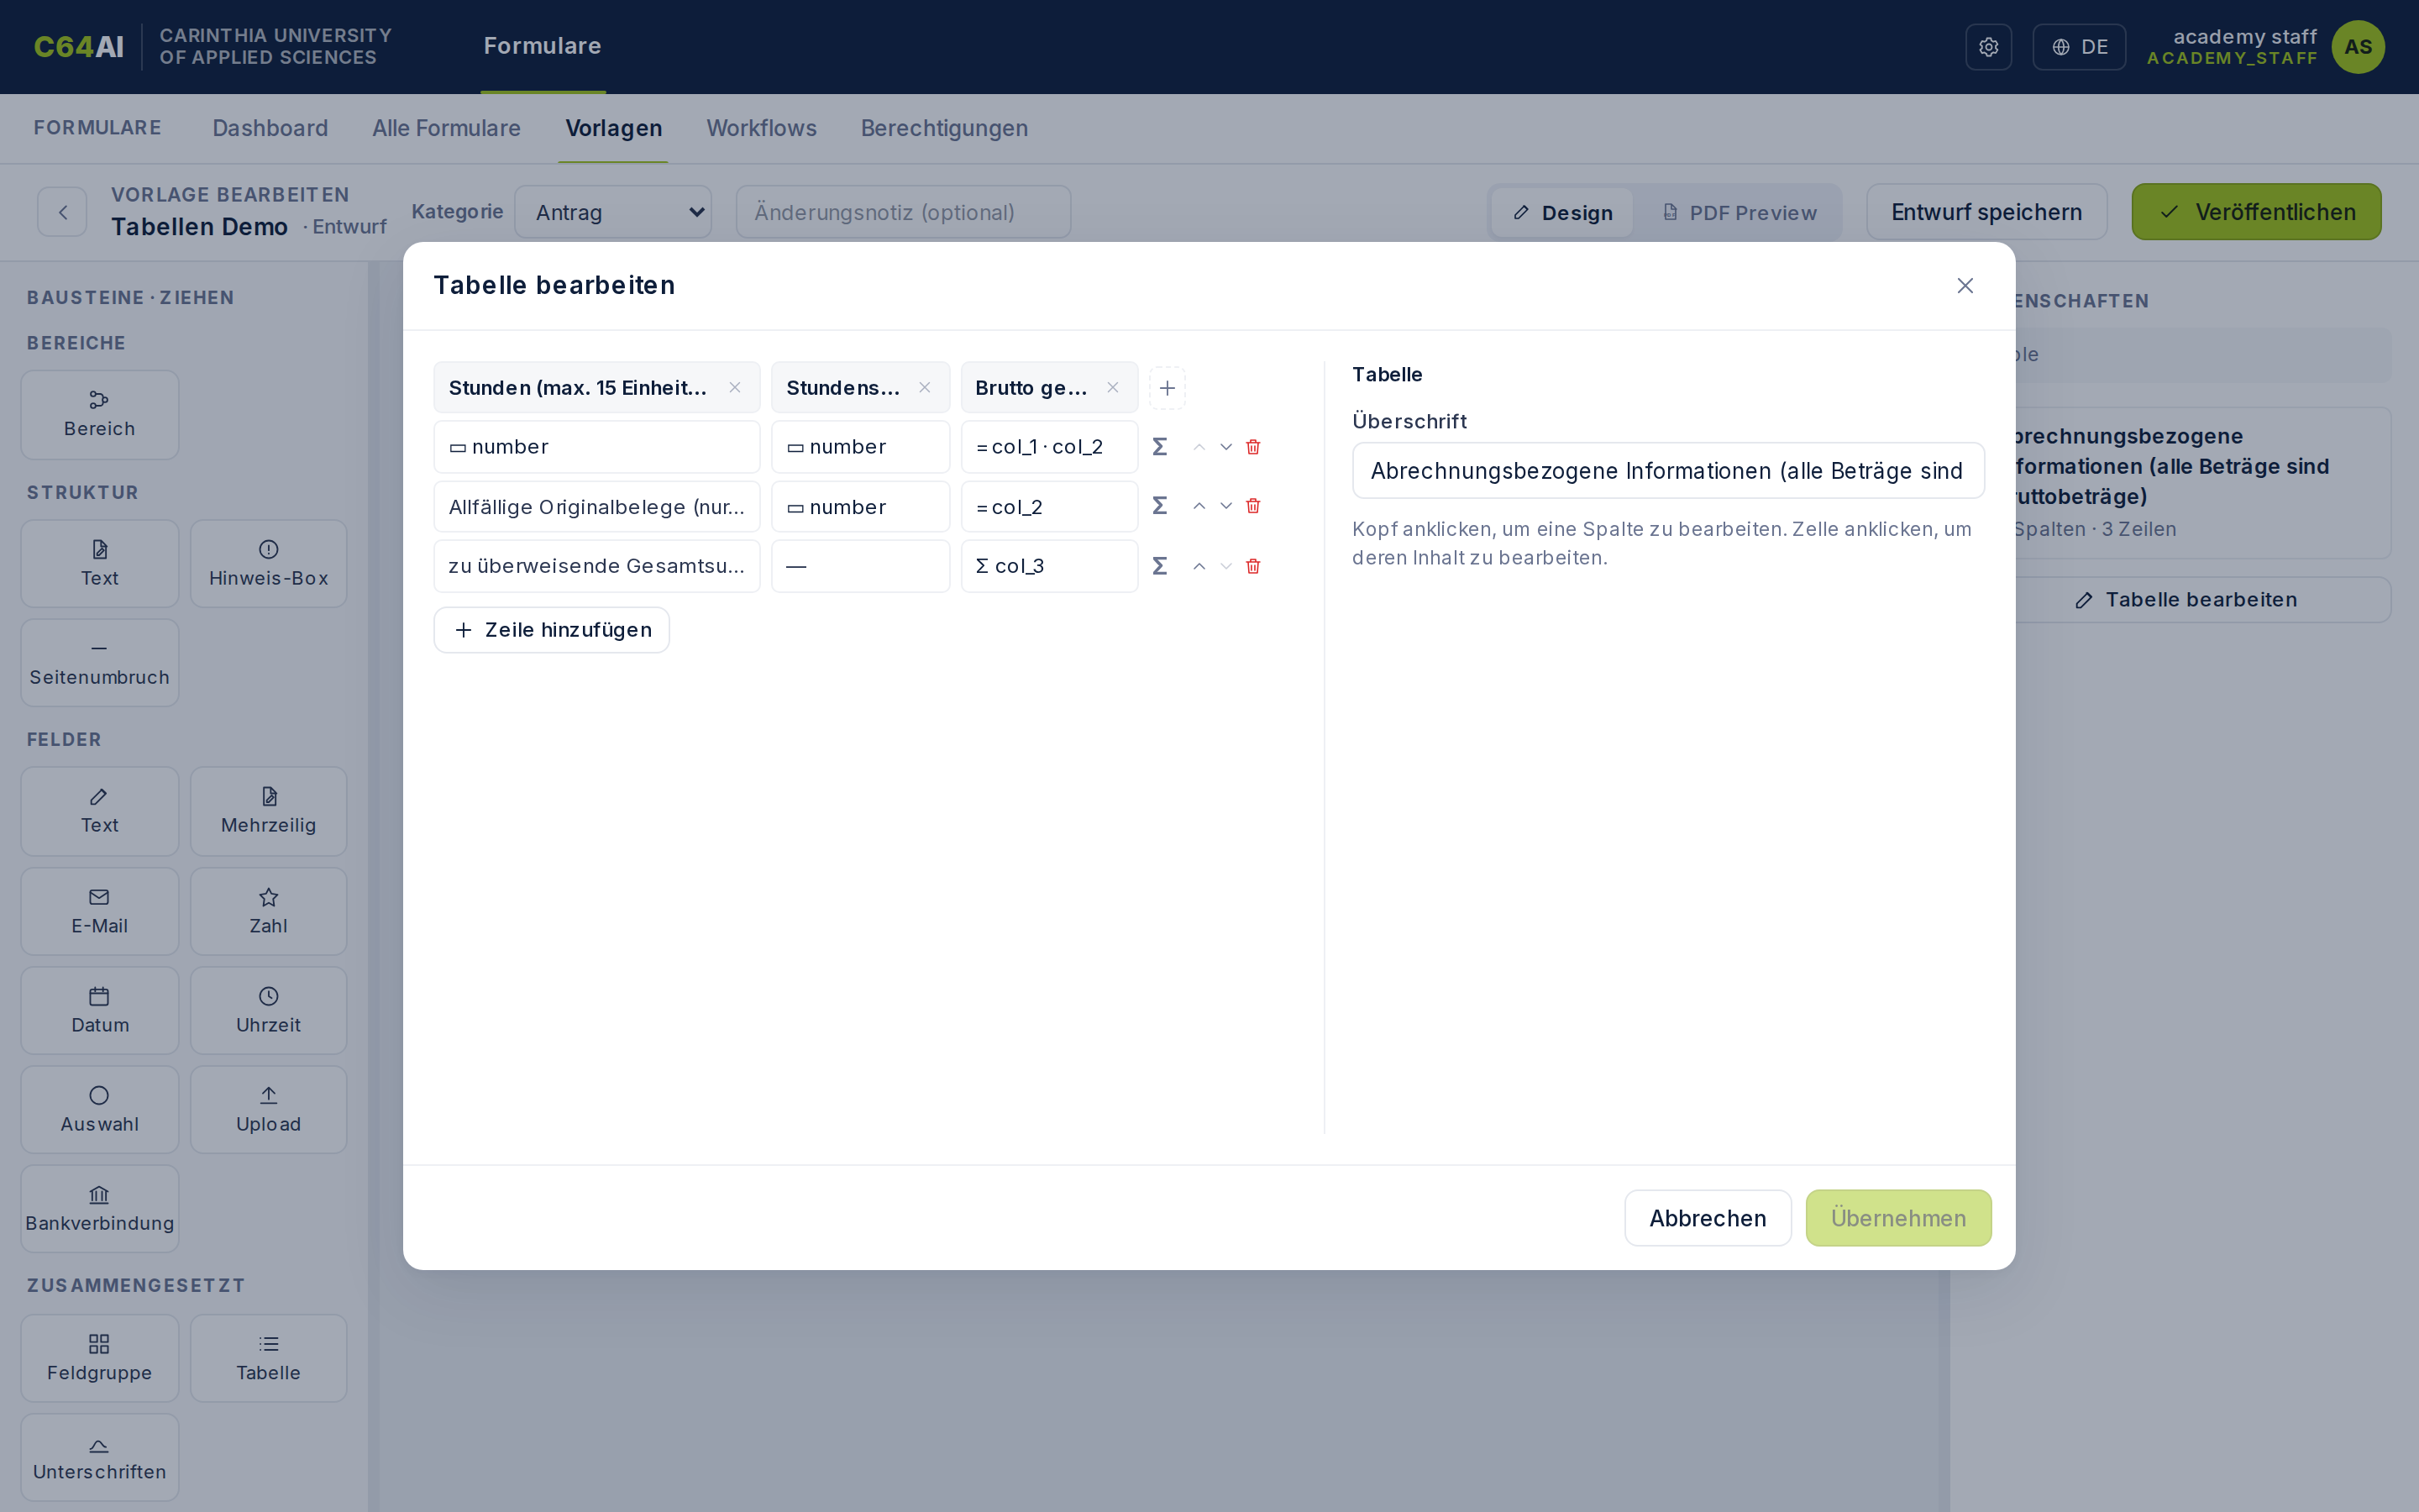Switch to Design view
This screenshot has width=2419, height=1512.
pyautogui.click(x=1562, y=213)
